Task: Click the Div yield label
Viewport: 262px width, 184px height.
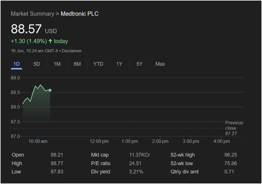Action: 100,172
